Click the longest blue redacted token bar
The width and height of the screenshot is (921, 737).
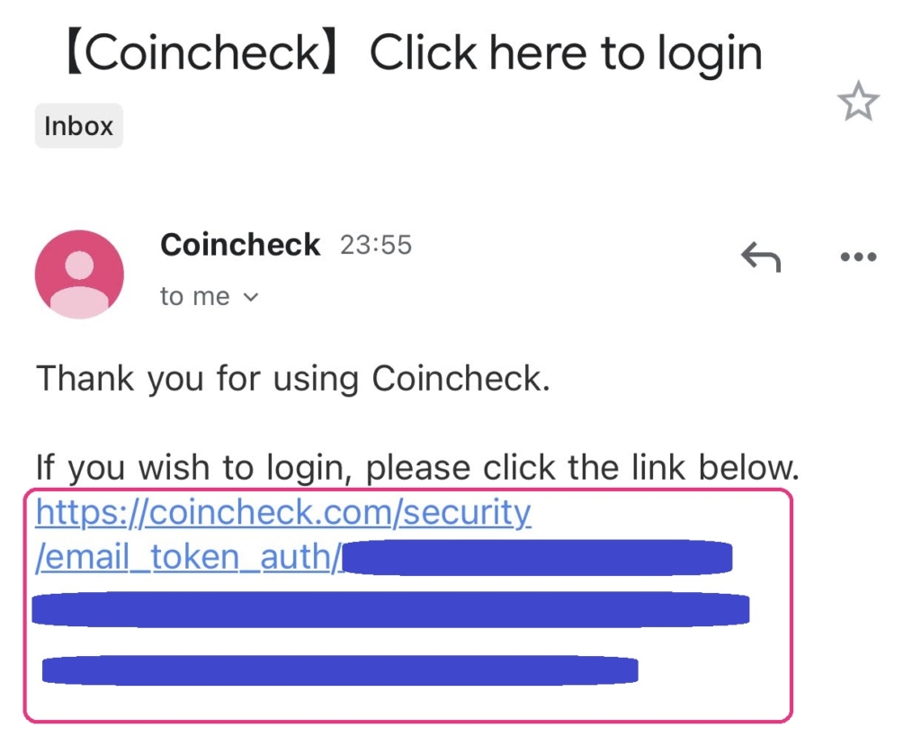coord(390,609)
